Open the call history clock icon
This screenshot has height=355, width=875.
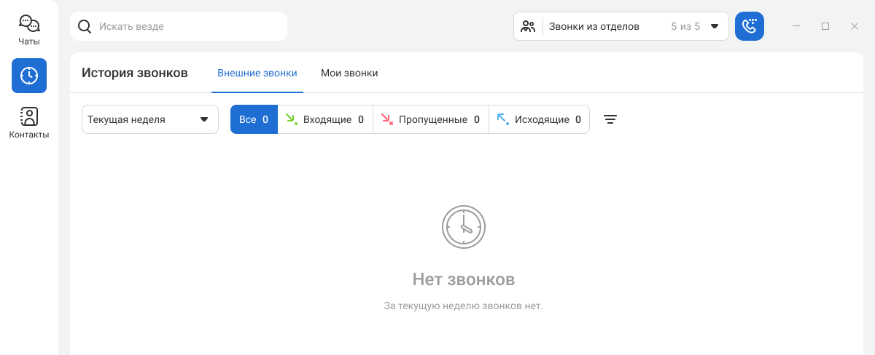pos(29,76)
